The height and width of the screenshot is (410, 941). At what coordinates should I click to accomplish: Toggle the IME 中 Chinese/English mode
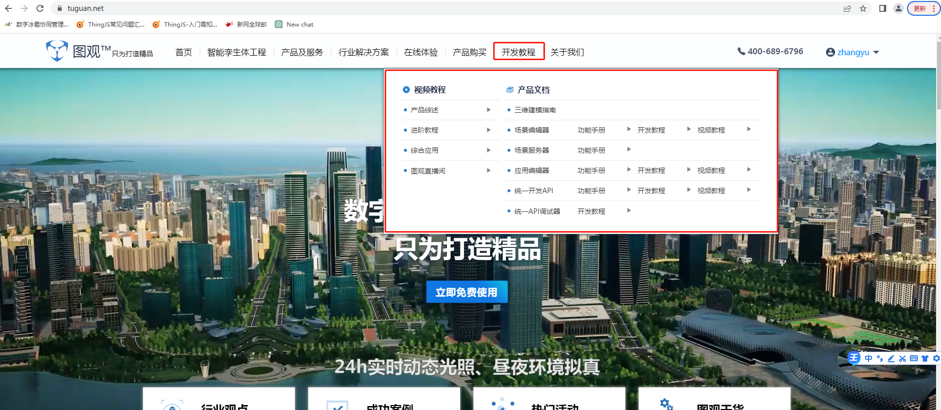click(869, 358)
